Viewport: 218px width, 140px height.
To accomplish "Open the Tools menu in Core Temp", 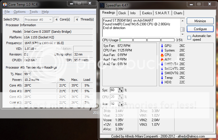I will (x=33, y=12).
